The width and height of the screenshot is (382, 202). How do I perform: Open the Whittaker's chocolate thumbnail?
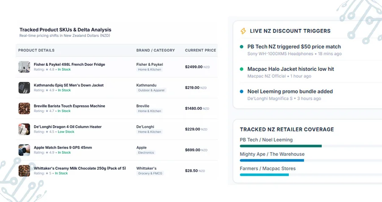tap(24, 171)
